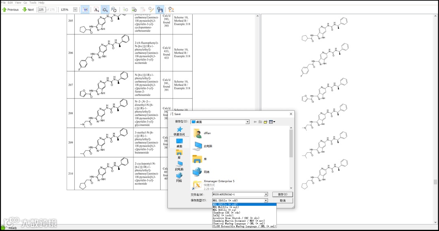Image resolution: width=439 pixels, height=231 pixels.
Task: Choose ChemDraw CDX (*.cdx) format
Action: [x=244, y=213]
